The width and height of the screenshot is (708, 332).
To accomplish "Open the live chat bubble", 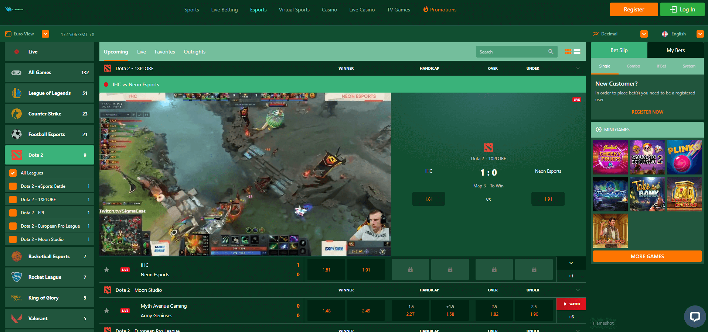I will pyautogui.click(x=695, y=316).
